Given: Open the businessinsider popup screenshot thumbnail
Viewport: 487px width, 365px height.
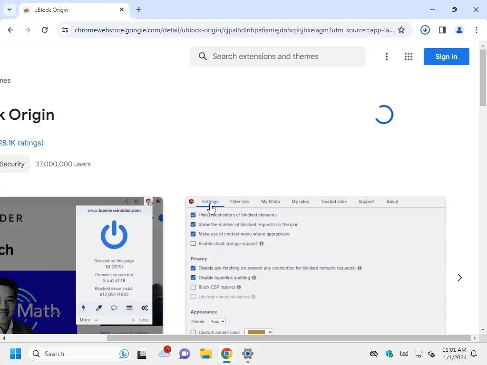Looking at the screenshot, I should point(81,266).
